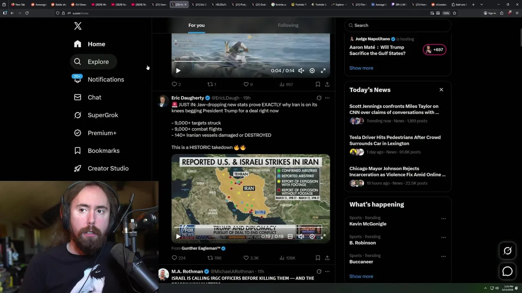Screen dimensions: 522x293
Task: Open Explore in sidebar
Action: click(93, 62)
